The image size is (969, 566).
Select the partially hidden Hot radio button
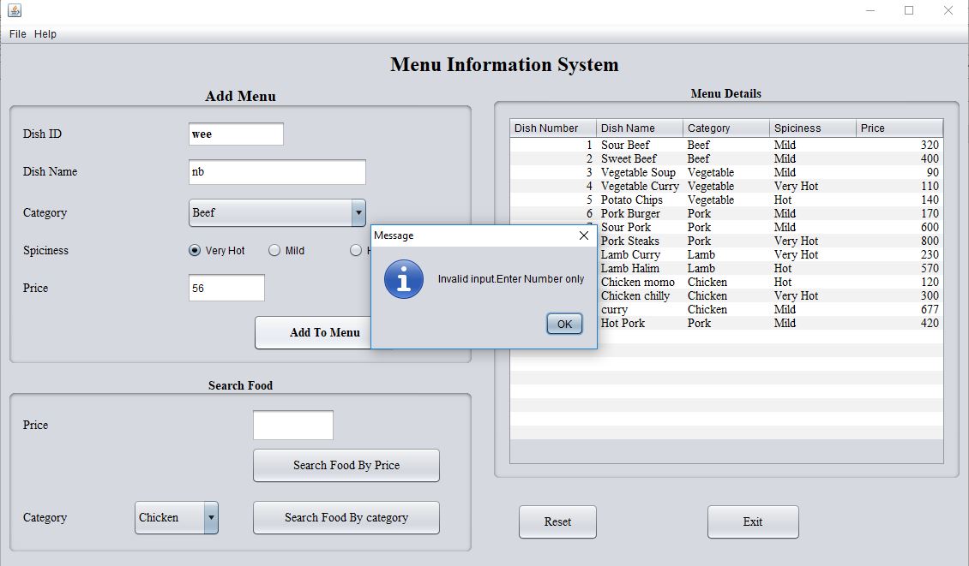tap(355, 250)
